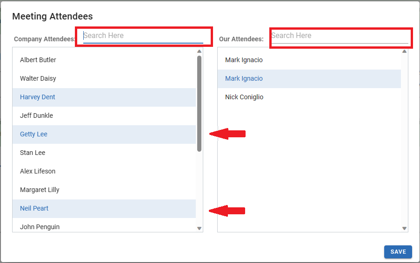Image resolution: width=420 pixels, height=263 pixels.
Task: Select Stan Lee in the company list
Action: (x=33, y=153)
